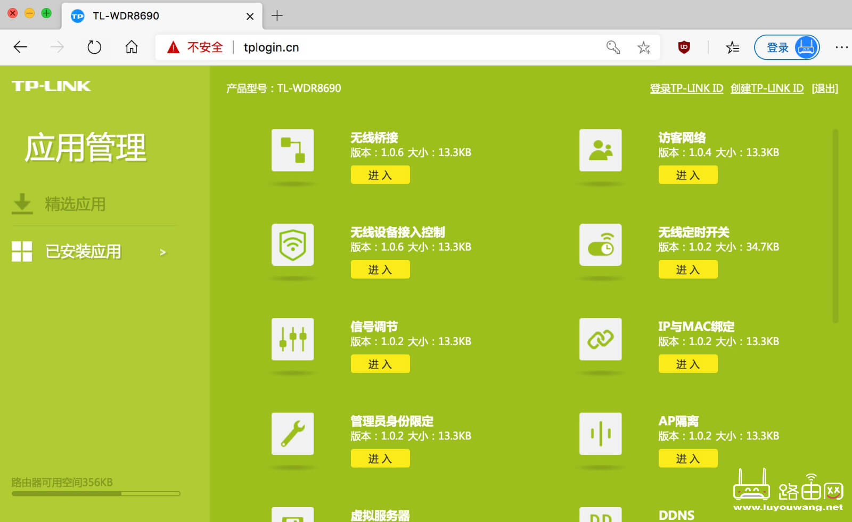Click the address bar key icon
The image size is (852, 522).
click(612, 47)
